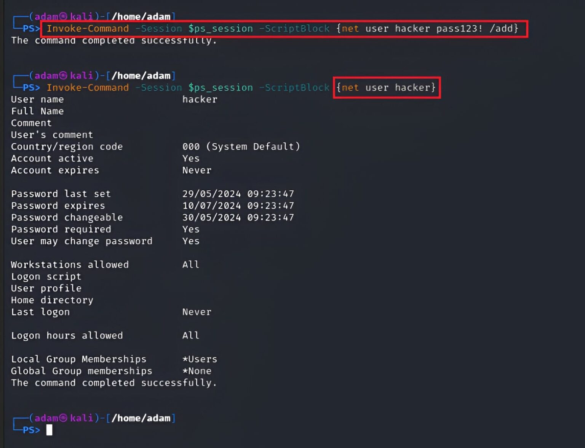Click the '*Users' local group membership
This screenshot has height=448, width=585.
coord(200,359)
